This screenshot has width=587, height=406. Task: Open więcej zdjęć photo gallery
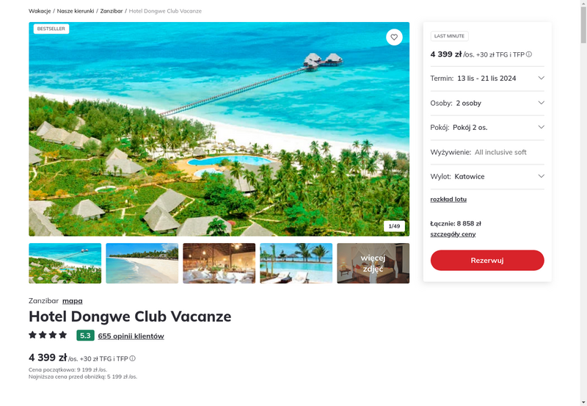coord(373,264)
